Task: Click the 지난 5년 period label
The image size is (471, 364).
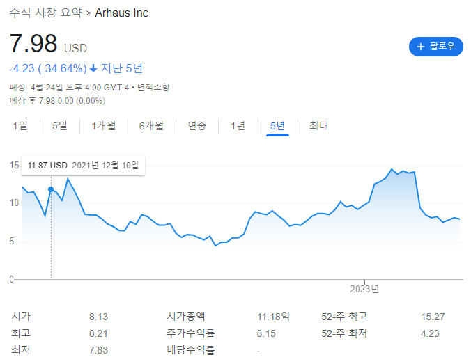Action: point(122,68)
